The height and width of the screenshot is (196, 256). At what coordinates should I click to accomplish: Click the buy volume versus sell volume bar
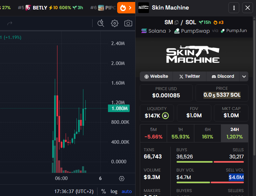(210, 183)
